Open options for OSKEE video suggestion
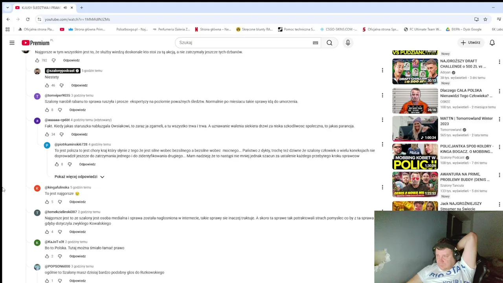 (x=499, y=91)
